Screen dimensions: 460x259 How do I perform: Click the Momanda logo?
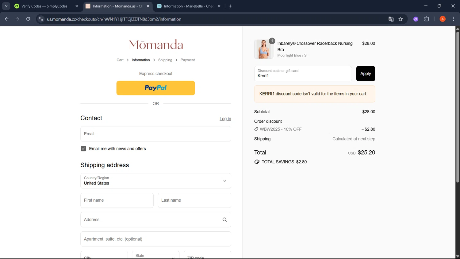[x=156, y=45]
